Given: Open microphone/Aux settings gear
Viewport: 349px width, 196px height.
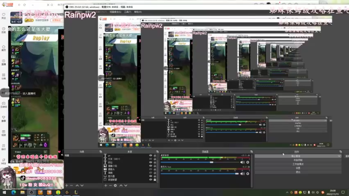Looking at the screenshot, I should [248, 173].
